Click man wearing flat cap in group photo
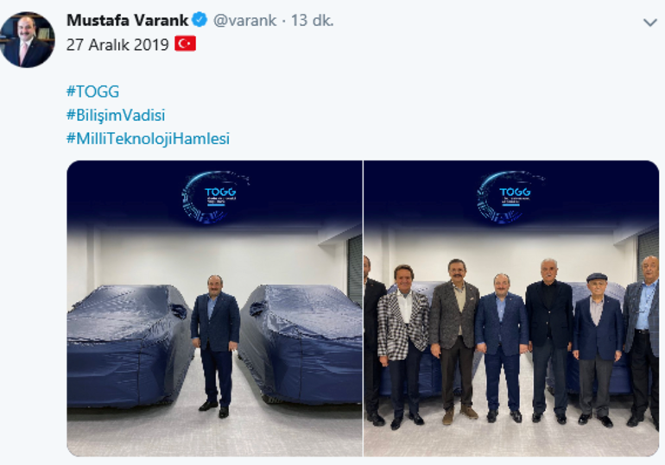This screenshot has height=465, width=665. [x=597, y=349]
